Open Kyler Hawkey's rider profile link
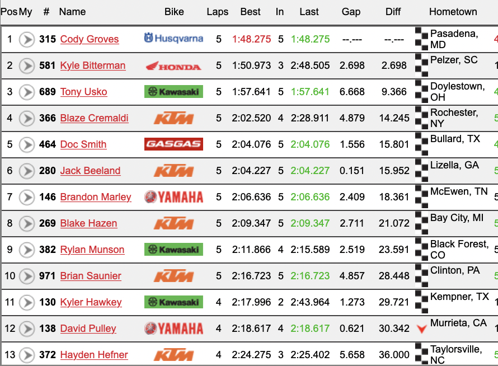 91,302
